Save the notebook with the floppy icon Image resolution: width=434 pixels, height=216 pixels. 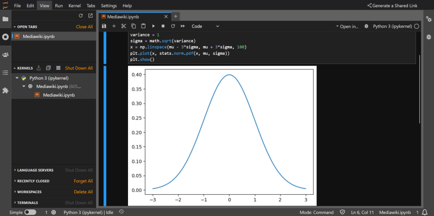tap(104, 26)
